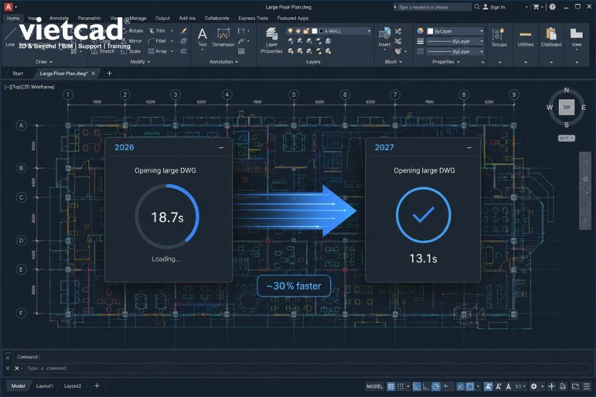Viewport: 596px width, 397px height.
Task: Add new layout with plus button
Action: 97,386
